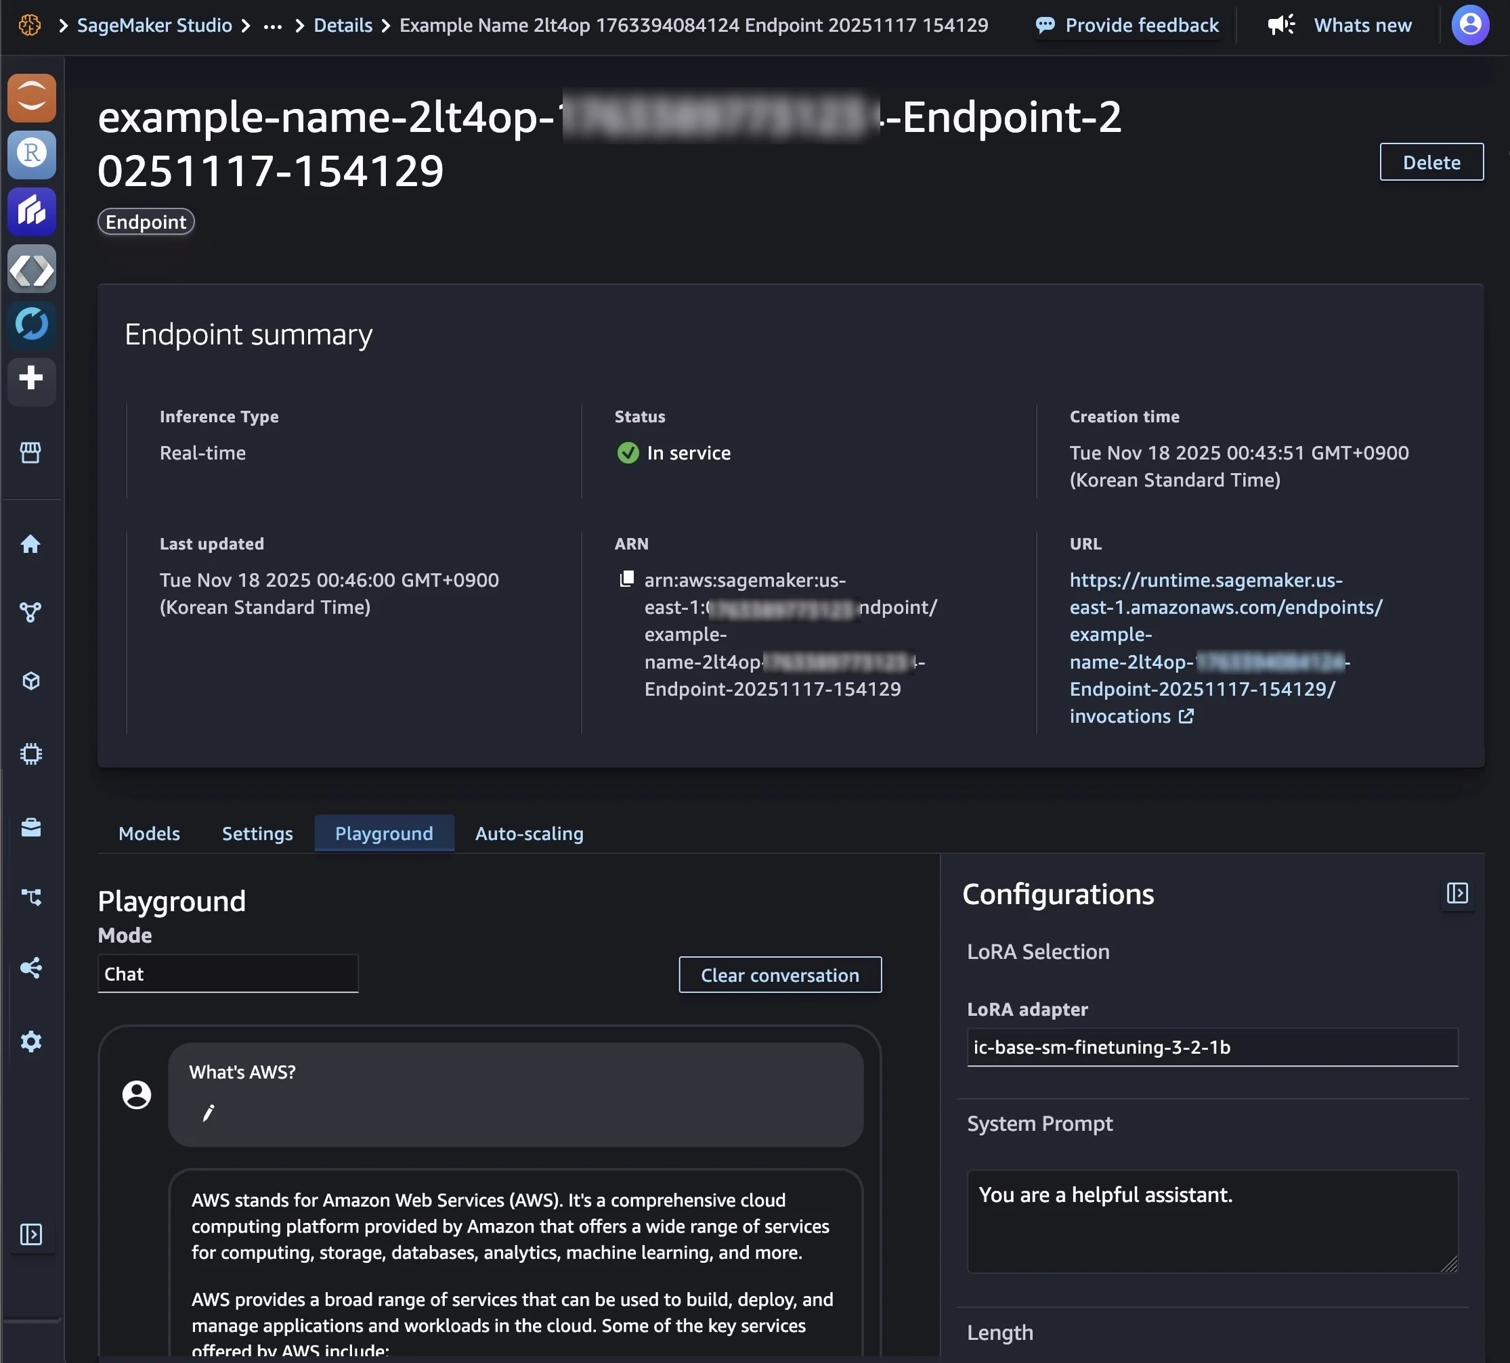Switch to the Auto-scaling tab
This screenshot has width=1510, height=1363.
pyautogui.click(x=529, y=833)
